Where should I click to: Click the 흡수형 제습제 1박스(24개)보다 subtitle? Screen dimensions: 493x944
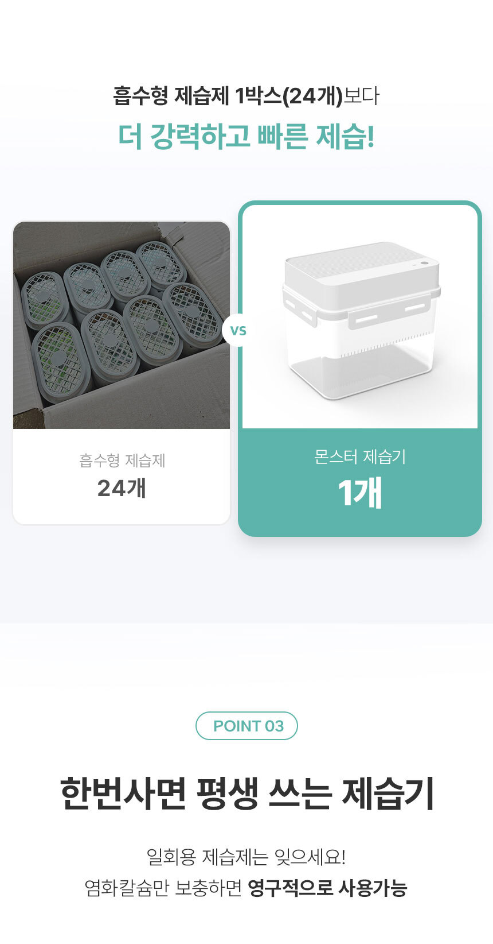click(x=246, y=96)
